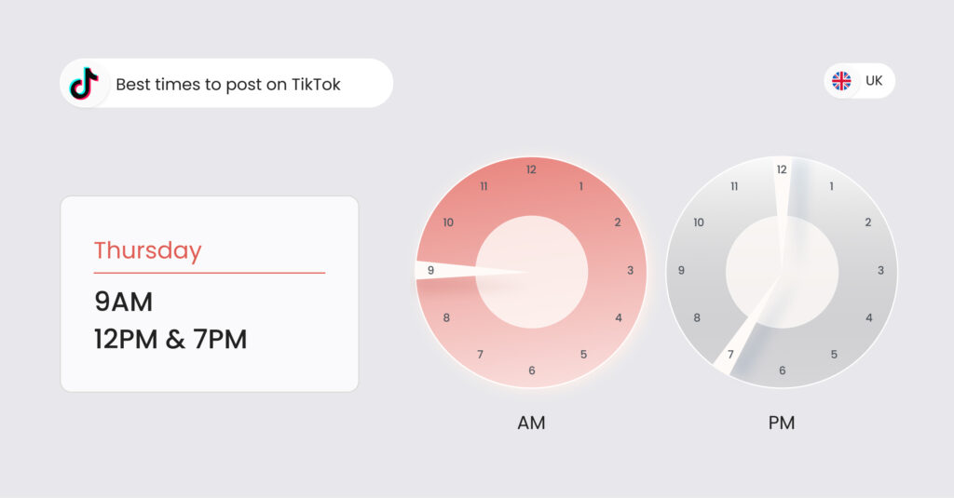Click number 9 on the AM clock
Viewport: 954px width, 498px height.
430,271
